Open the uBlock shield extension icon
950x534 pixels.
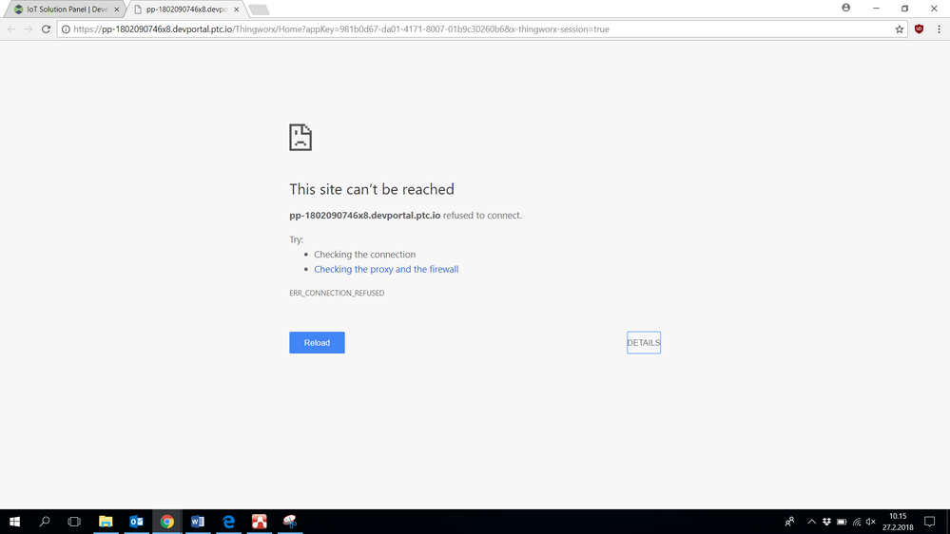(920, 29)
